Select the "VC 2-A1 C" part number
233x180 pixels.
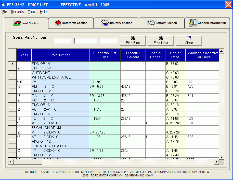click(x=60, y=110)
